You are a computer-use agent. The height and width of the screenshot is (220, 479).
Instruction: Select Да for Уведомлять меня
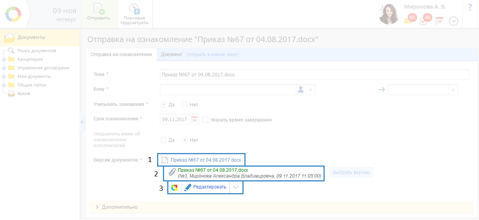[x=164, y=140]
